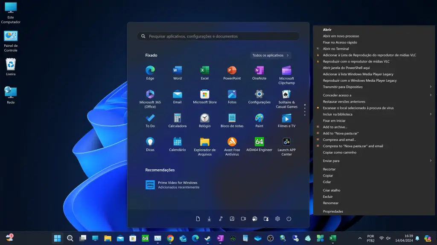
Task: Open Prime Video for Windows recommendation
Action: tap(172, 185)
